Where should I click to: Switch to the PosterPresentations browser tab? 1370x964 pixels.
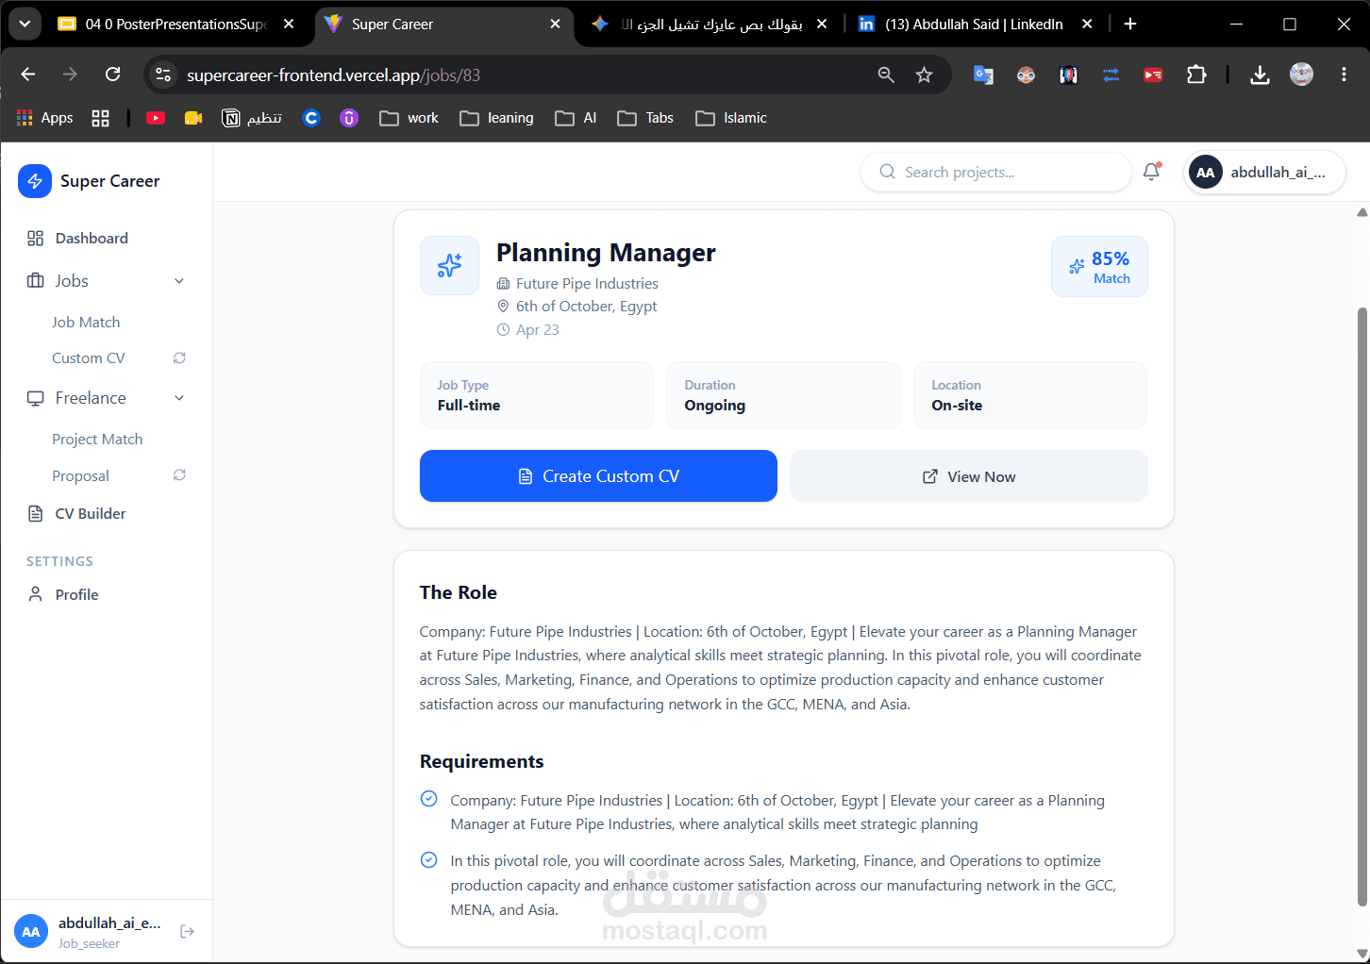(176, 25)
